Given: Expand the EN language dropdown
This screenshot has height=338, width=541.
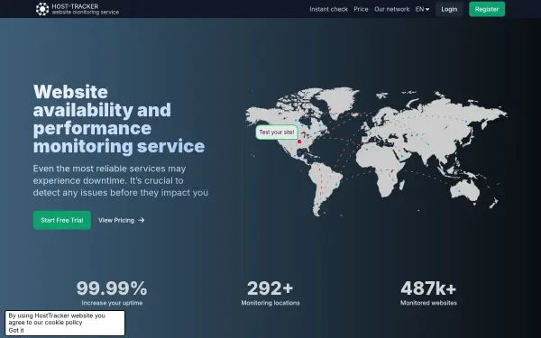Looking at the screenshot, I should (422, 9).
